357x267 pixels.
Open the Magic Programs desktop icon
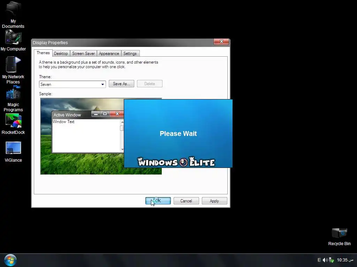(x=13, y=99)
